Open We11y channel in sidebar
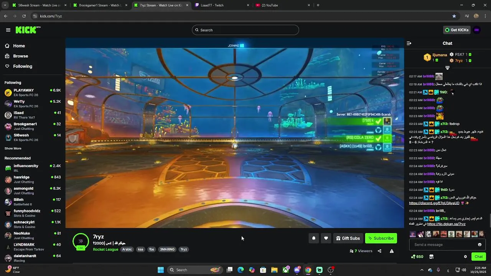Screen dimensions: 491x276 coord(33,103)
